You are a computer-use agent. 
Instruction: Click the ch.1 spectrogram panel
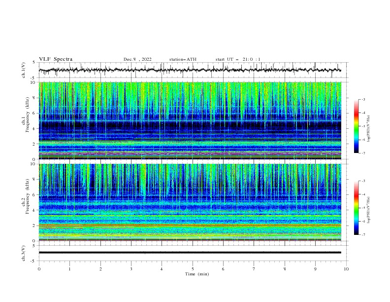point(190,120)
